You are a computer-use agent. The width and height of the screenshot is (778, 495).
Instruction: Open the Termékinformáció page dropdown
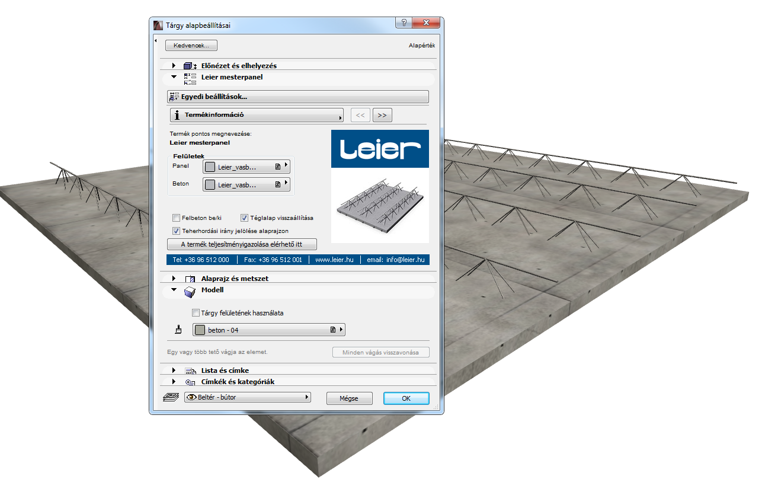tap(257, 115)
